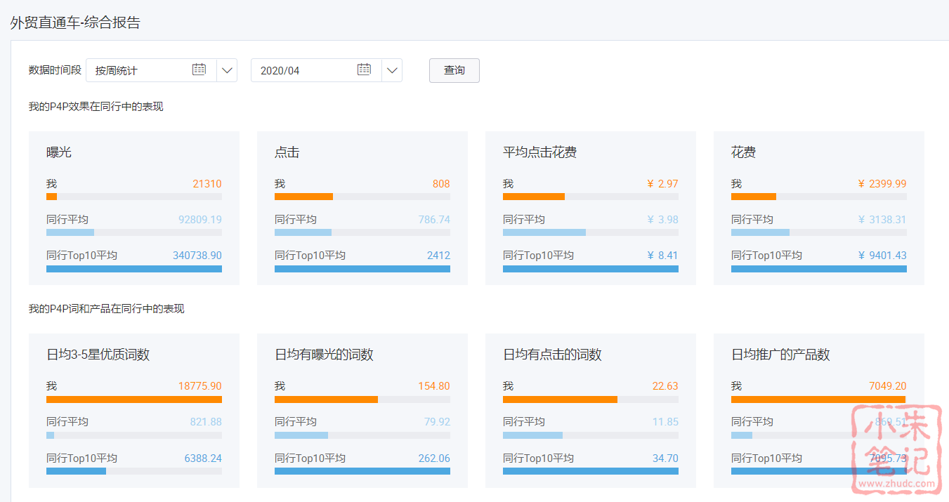Select the 平均点击花费 card heading

point(539,152)
